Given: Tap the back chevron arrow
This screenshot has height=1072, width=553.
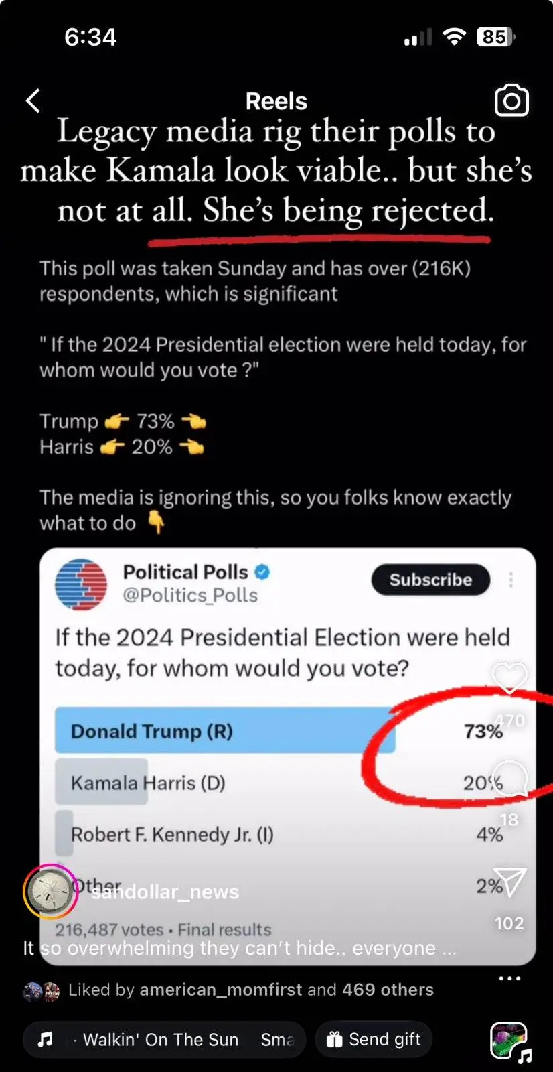Looking at the screenshot, I should tap(33, 101).
